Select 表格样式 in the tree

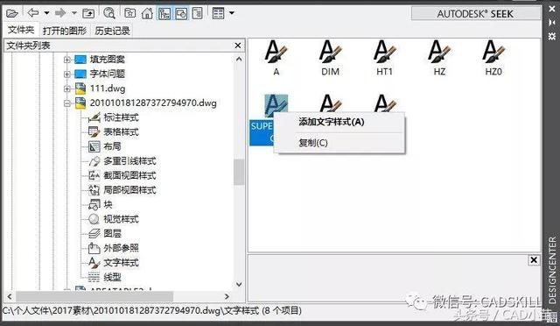(121, 132)
